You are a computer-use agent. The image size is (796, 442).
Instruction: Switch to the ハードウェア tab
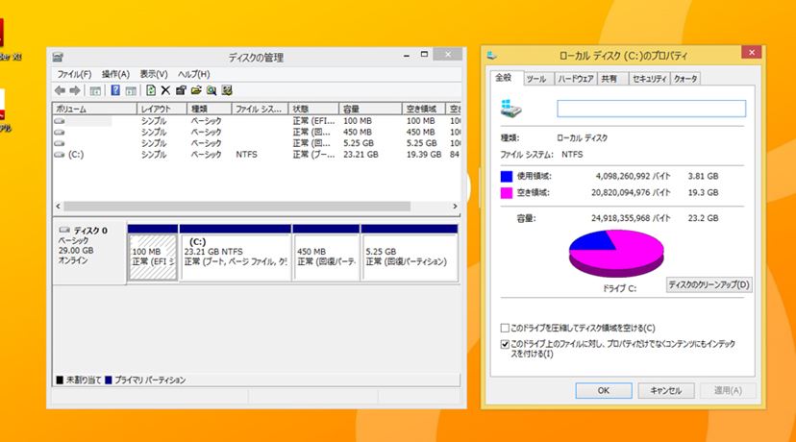click(x=575, y=79)
